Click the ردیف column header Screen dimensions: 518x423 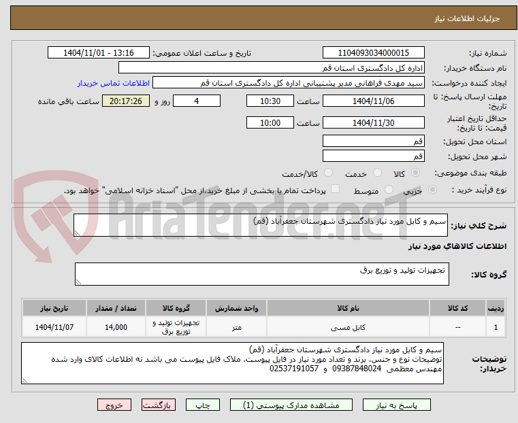click(x=496, y=308)
